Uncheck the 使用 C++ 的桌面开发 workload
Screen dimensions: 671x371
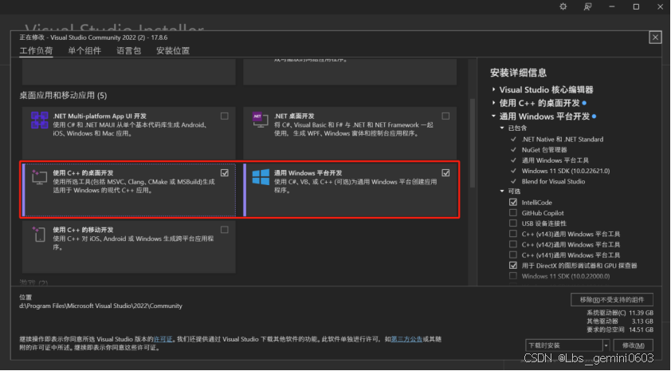tap(224, 173)
